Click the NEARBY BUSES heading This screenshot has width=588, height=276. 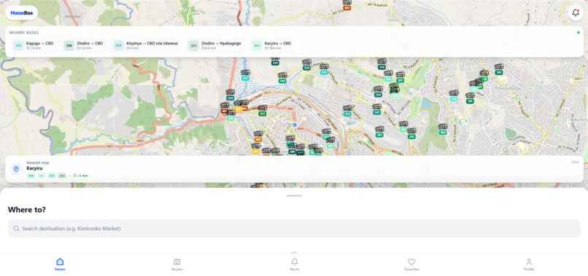coord(24,33)
